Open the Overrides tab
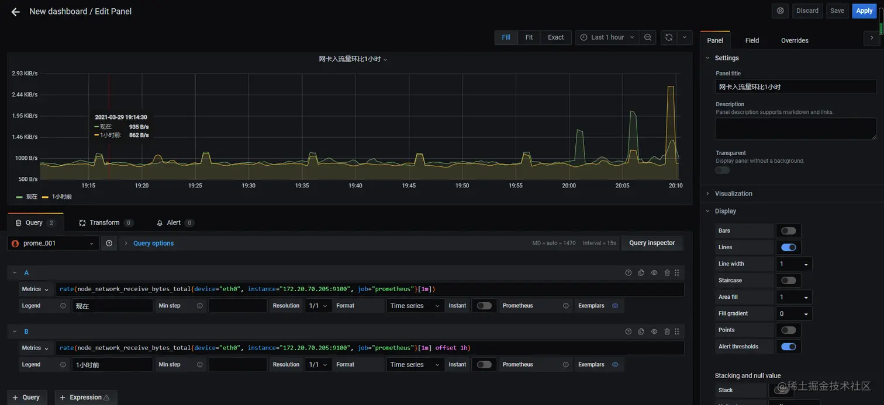Viewport: 884px width, 405px height. [795, 41]
